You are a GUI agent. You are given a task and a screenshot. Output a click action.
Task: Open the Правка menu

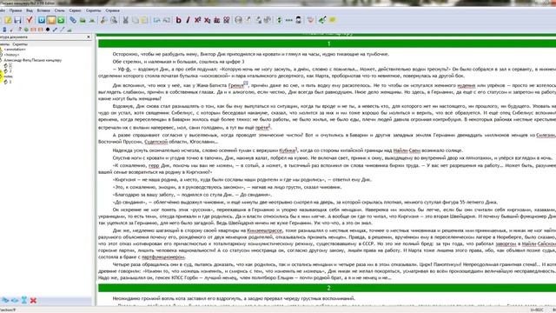(x=16, y=10)
